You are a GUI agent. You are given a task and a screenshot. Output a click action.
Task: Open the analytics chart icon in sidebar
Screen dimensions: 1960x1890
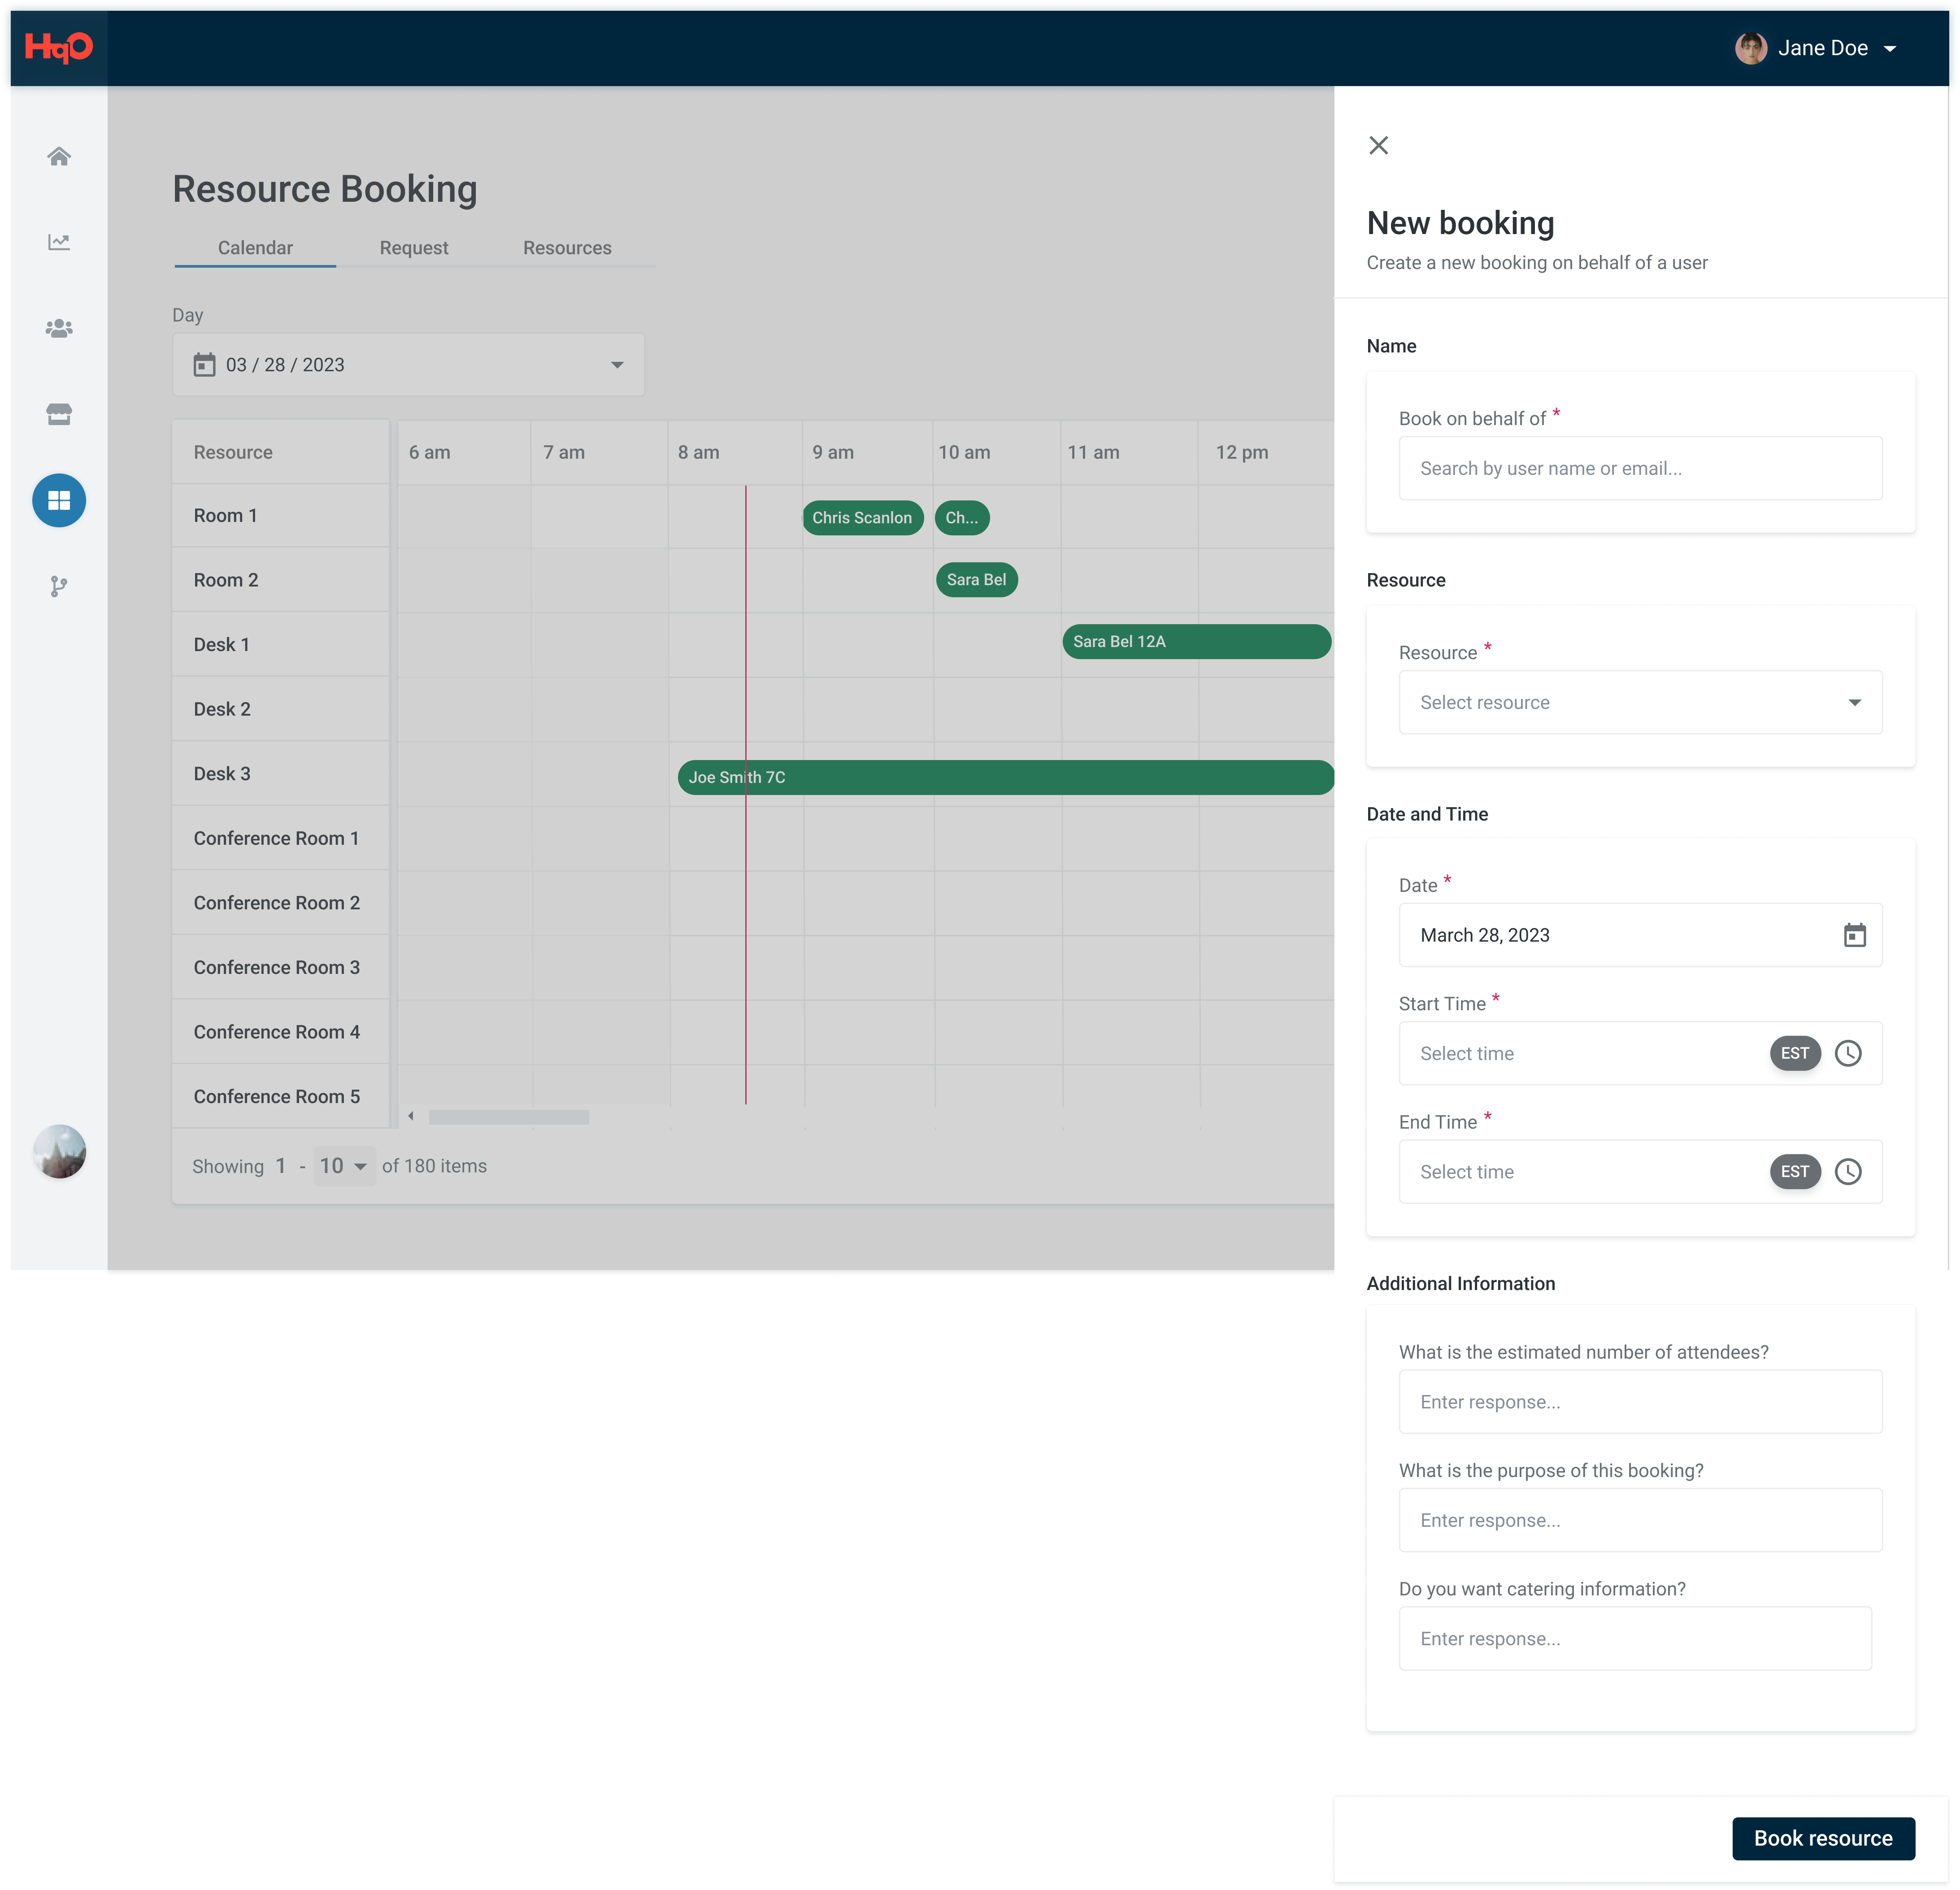(x=59, y=242)
